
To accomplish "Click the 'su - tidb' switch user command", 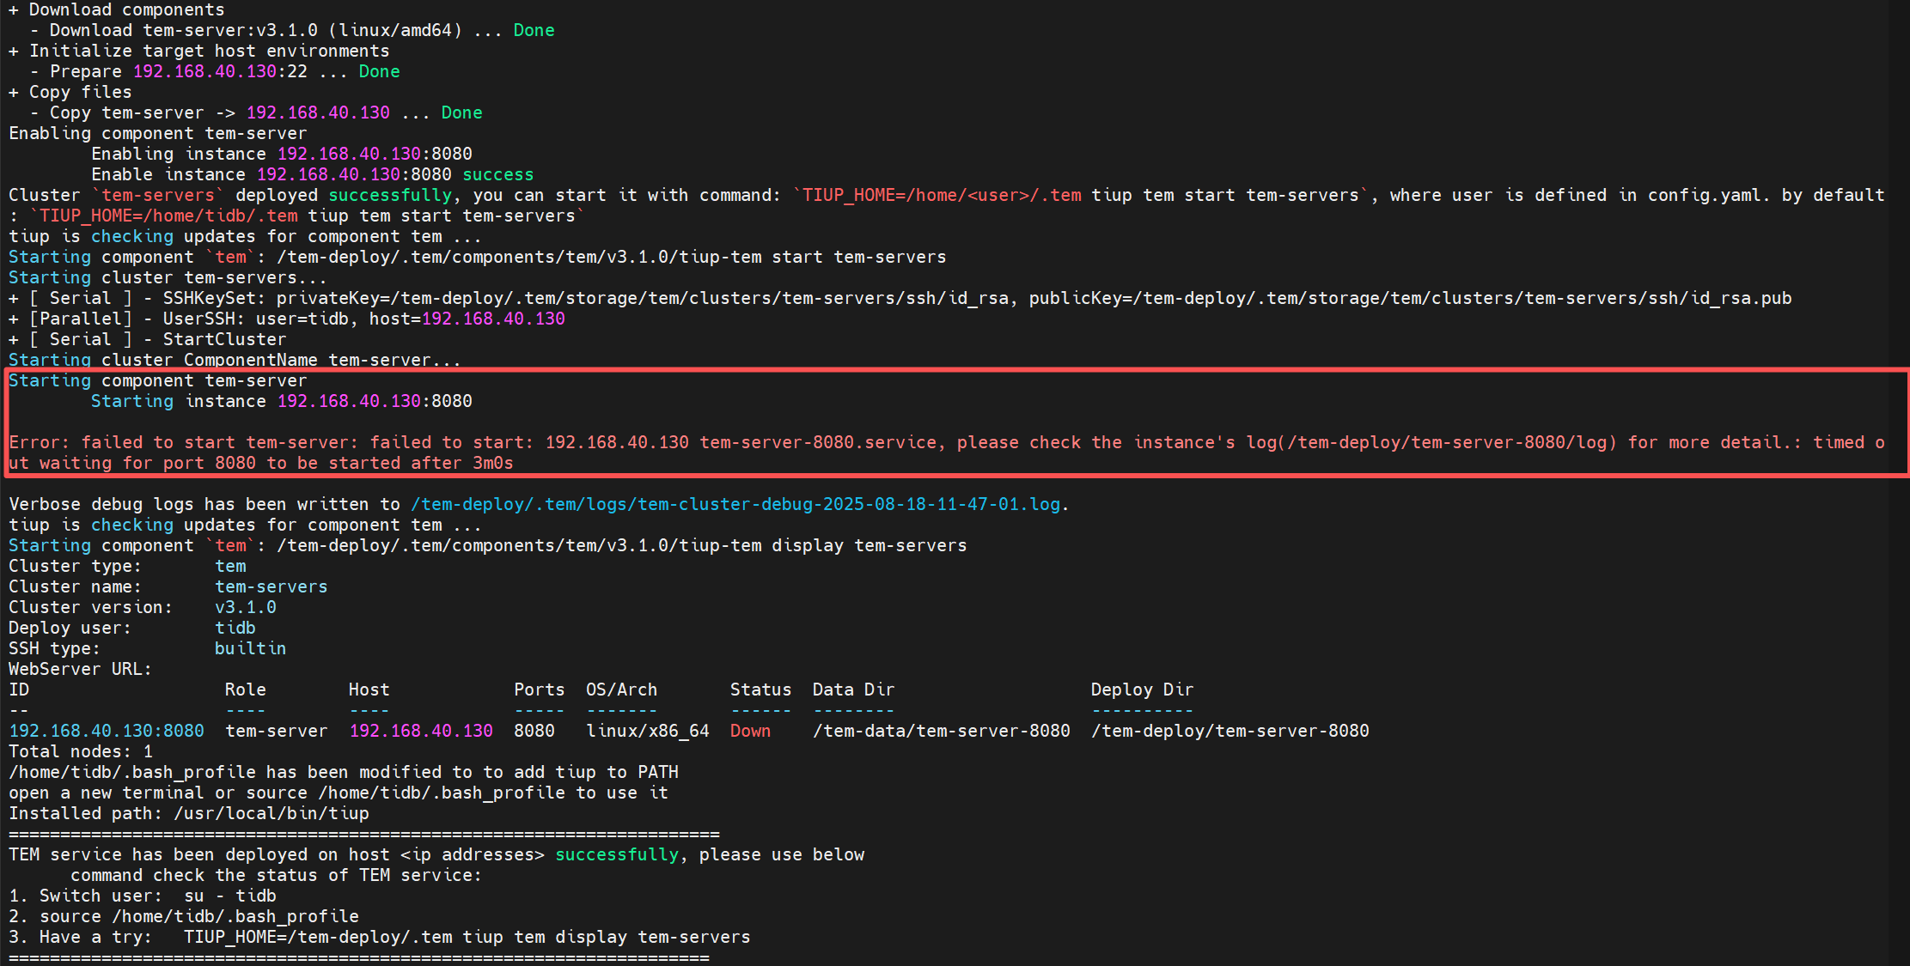I will tap(230, 896).
